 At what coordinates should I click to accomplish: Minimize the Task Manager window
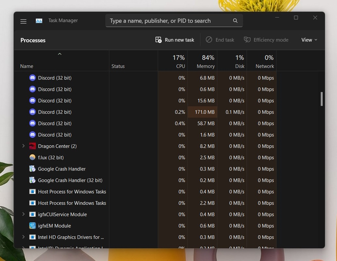(x=277, y=17)
